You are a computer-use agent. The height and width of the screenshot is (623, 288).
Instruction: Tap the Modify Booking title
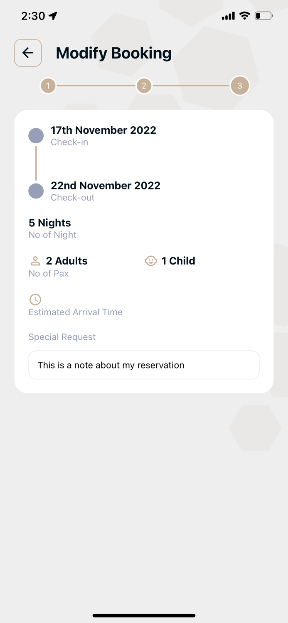point(113,53)
